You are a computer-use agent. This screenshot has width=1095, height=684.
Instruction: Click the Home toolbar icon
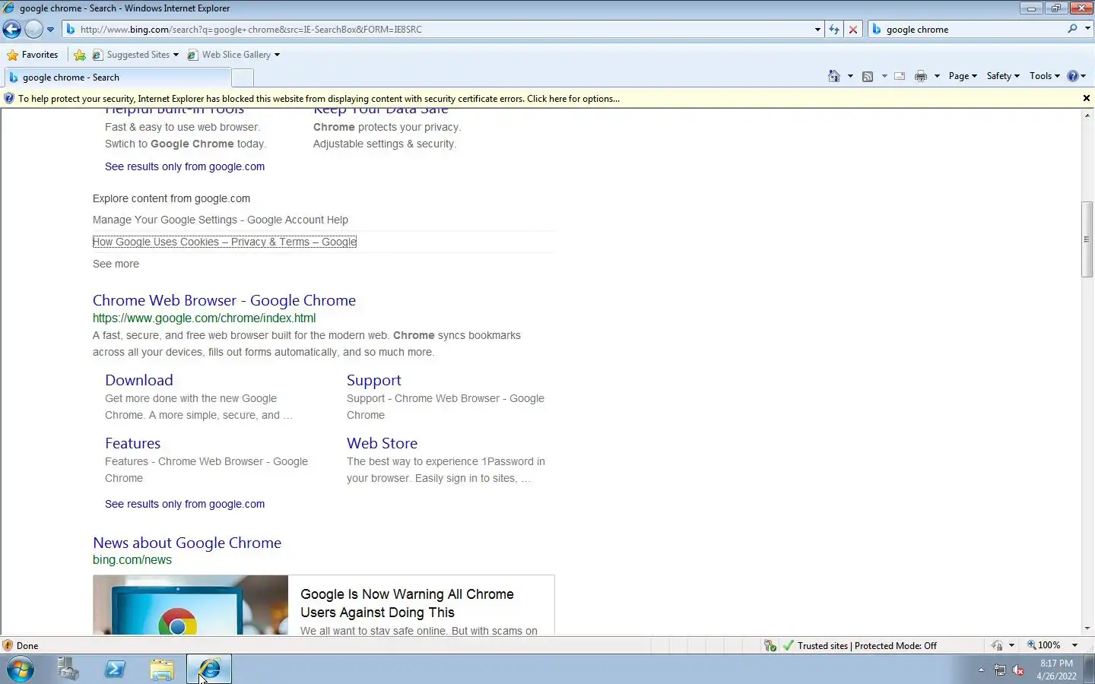coord(834,76)
